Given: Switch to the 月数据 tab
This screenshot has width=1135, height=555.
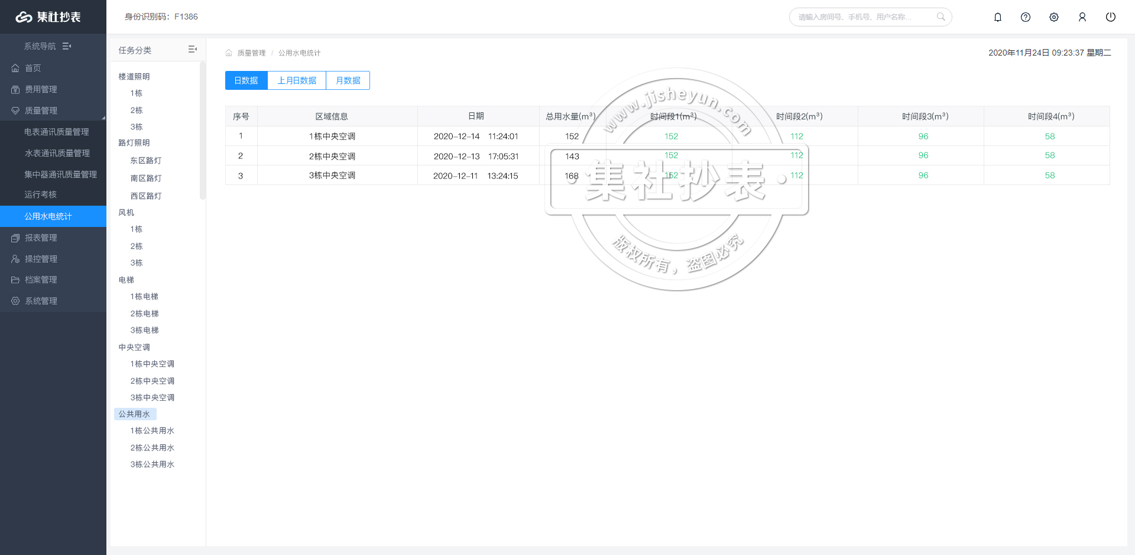Looking at the screenshot, I should pyautogui.click(x=348, y=80).
